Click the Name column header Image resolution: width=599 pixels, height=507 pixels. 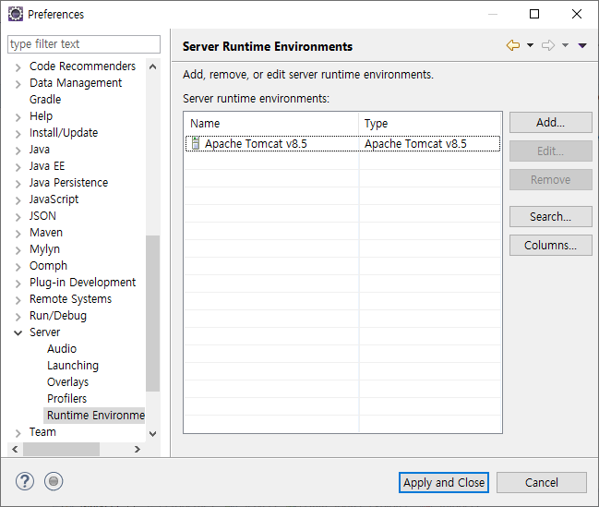point(271,124)
